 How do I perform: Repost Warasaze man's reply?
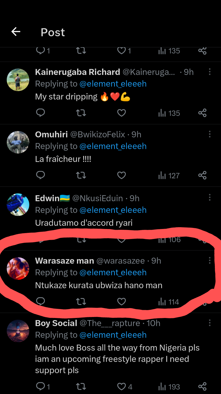[81, 302]
